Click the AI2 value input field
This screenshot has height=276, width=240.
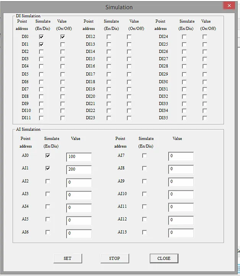coord(79,183)
